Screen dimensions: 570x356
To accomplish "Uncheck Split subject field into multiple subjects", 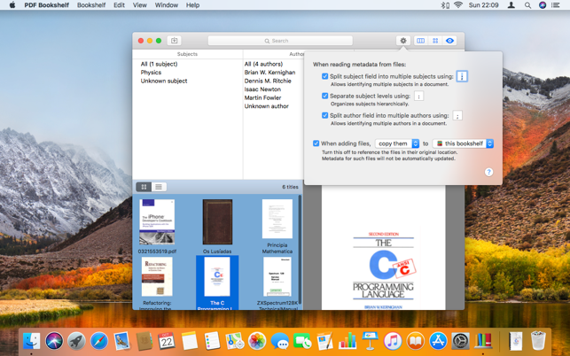I will [x=325, y=76].
